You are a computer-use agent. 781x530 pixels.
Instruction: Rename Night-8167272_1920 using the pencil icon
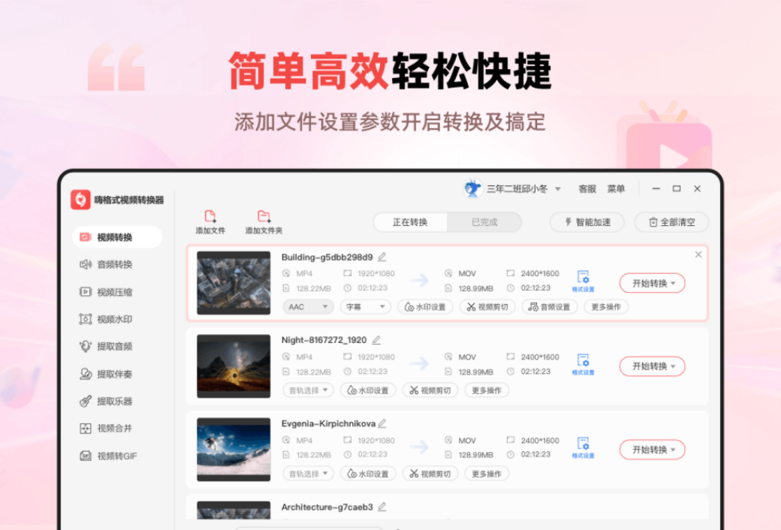tap(377, 340)
